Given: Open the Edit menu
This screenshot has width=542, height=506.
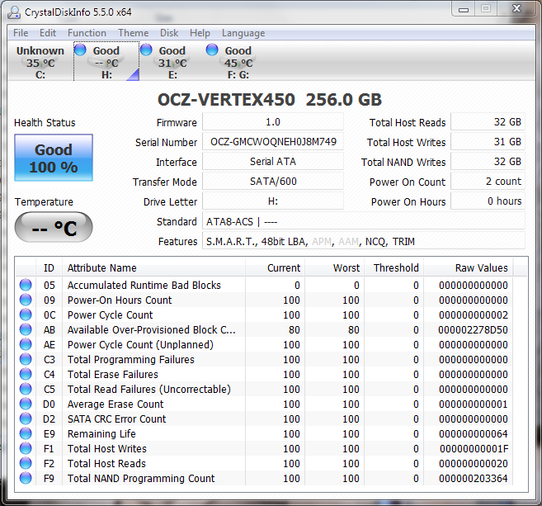Looking at the screenshot, I should tap(48, 33).
